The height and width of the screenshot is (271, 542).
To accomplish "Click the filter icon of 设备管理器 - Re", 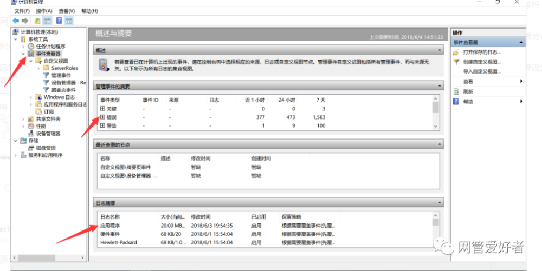I will coord(46,82).
